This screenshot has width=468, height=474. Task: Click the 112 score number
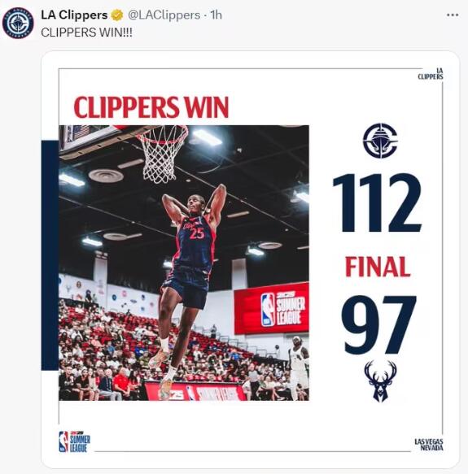tap(378, 202)
